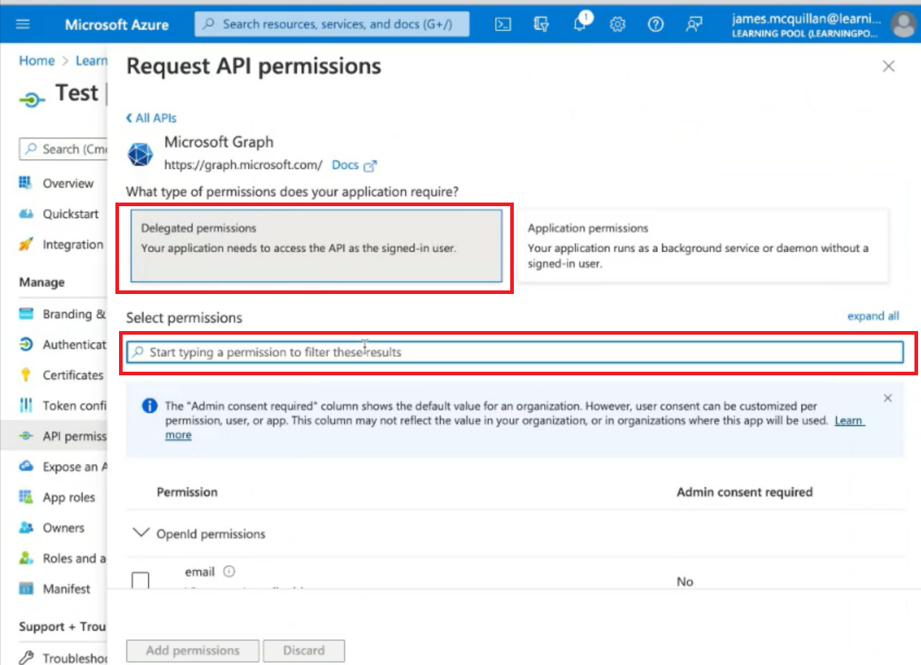Click the Help question mark icon
The height and width of the screenshot is (665, 921).
click(656, 24)
